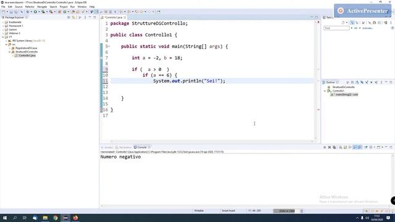Expand the JRE System Library node
The height and width of the screenshot is (222, 395).
(x=6, y=41)
